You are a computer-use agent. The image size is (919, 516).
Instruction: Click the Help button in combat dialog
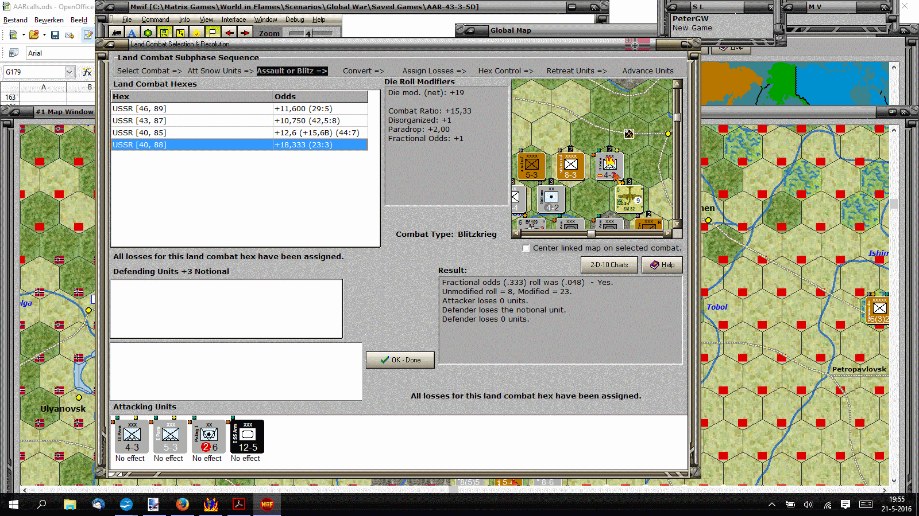pos(662,265)
